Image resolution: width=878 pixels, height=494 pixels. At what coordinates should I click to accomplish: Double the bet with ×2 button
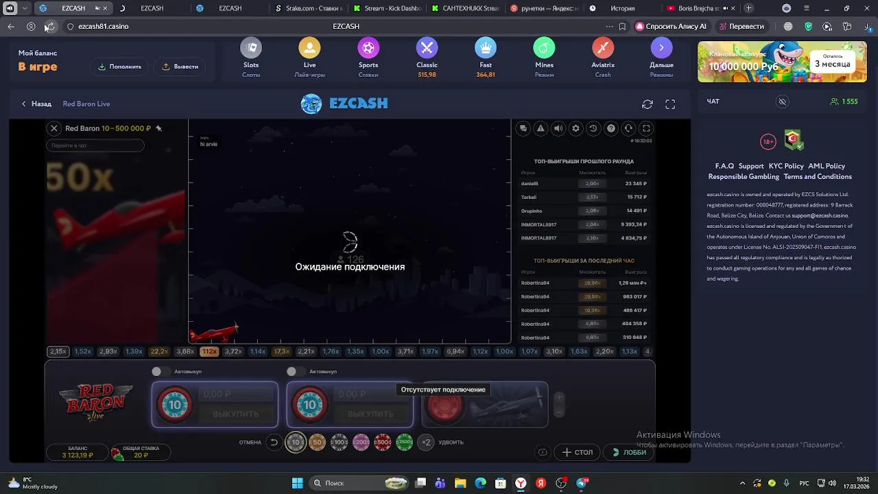coord(426,443)
